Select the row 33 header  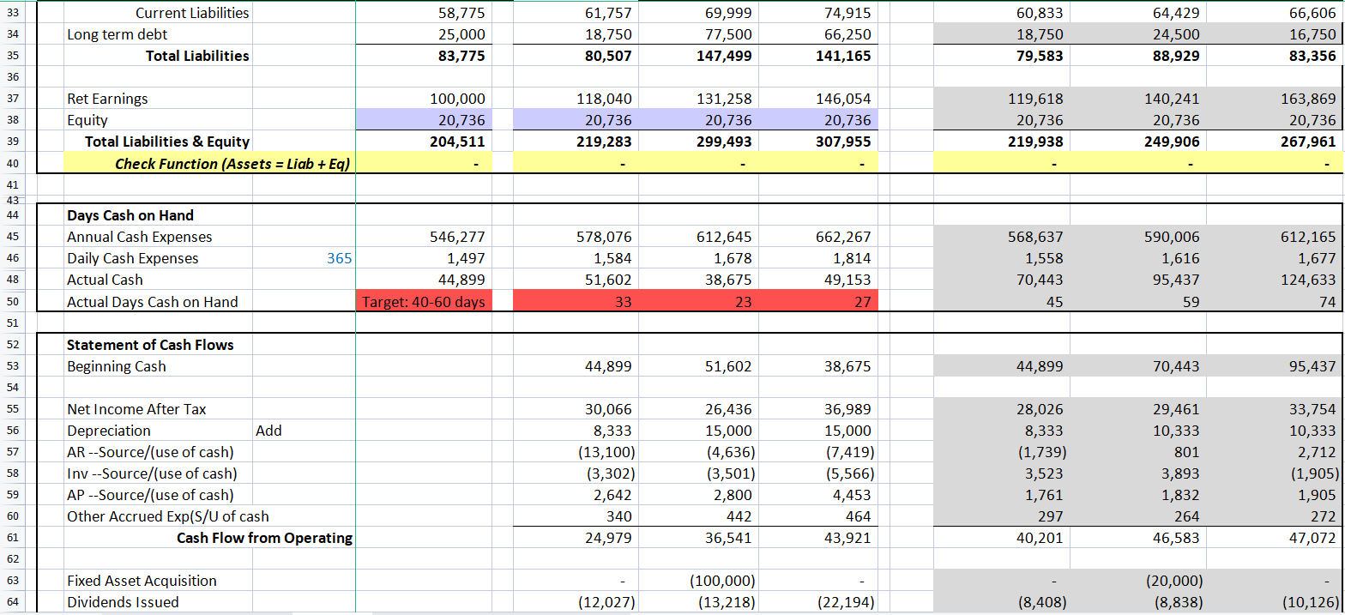pyautogui.click(x=12, y=13)
